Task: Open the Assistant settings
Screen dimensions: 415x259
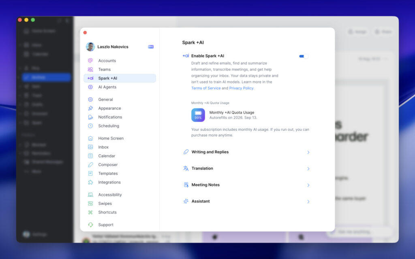Action: [246, 201]
